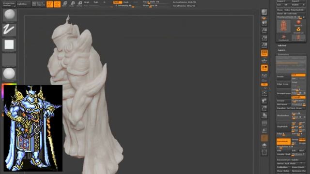Select the Rgb channel button
The height and width of the screenshot is (174, 310).
click(96, 2)
